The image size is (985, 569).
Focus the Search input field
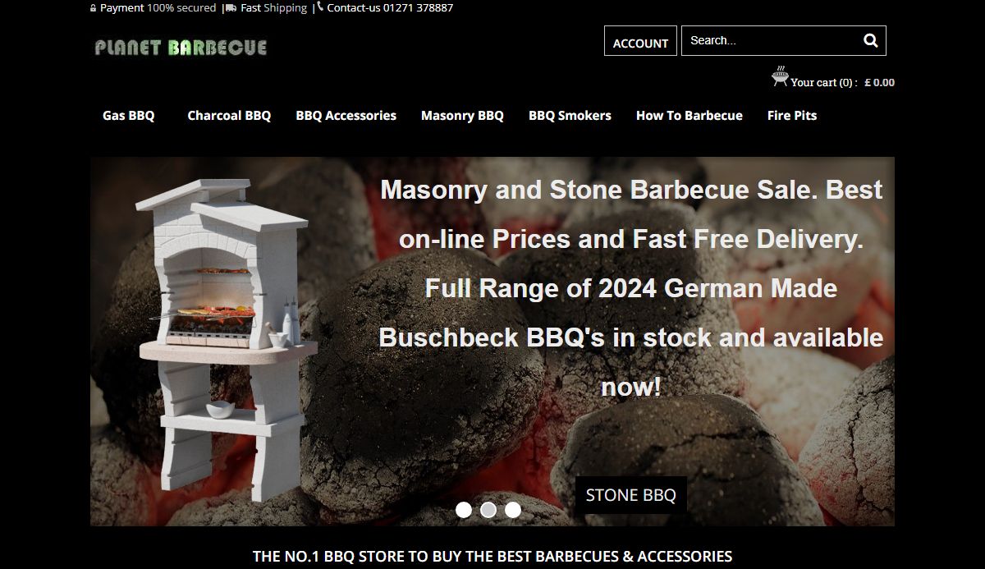(772, 40)
